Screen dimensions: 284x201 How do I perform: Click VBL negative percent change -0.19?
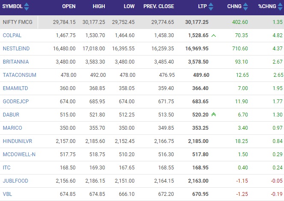tap(277, 194)
